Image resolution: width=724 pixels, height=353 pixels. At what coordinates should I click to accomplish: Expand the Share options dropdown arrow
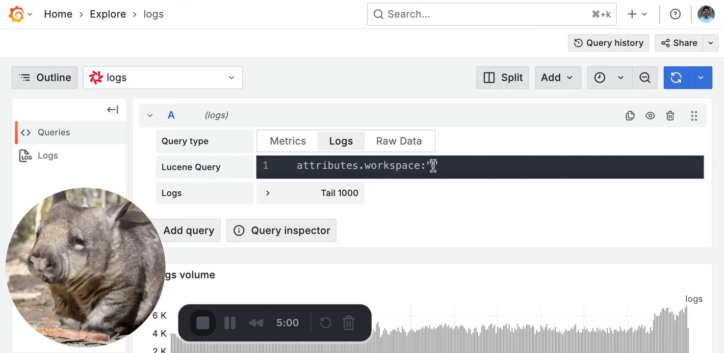(711, 43)
